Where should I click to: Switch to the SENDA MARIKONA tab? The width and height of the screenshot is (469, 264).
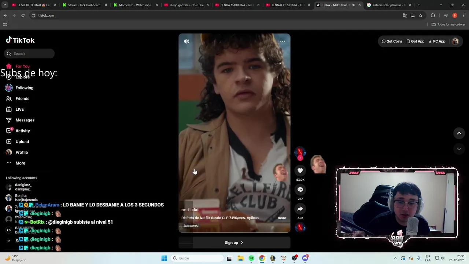[x=237, y=5]
